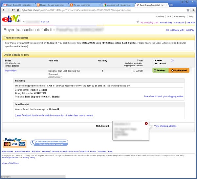Screen dimensions: 197x179
Task: Click the total amount Rs. 209.00 in order row
Action: click(x=137, y=71)
